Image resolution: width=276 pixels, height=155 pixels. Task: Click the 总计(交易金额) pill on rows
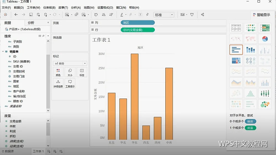tap(138, 30)
